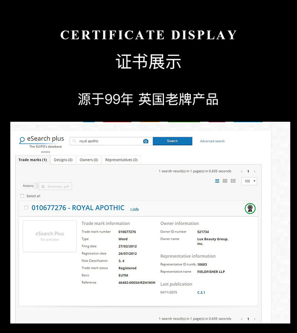Open the results-per-page 100 dropdown
The height and width of the screenshot is (333, 297).
(x=249, y=181)
